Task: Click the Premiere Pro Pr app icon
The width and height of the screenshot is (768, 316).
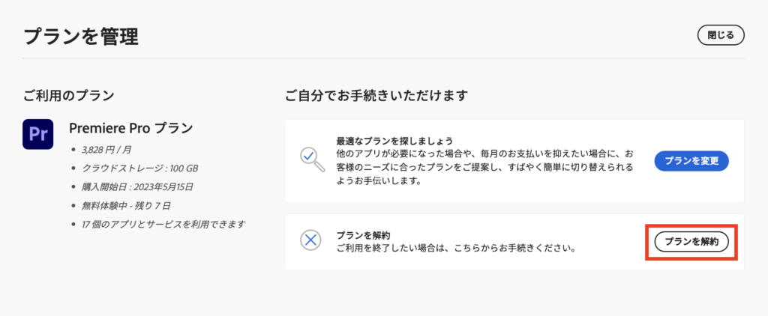Action: point(37,133)
